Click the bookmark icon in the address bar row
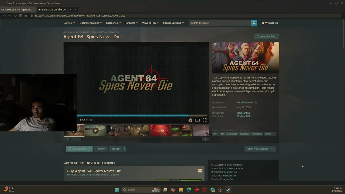 pyautogui.click(x=20, y=16)
